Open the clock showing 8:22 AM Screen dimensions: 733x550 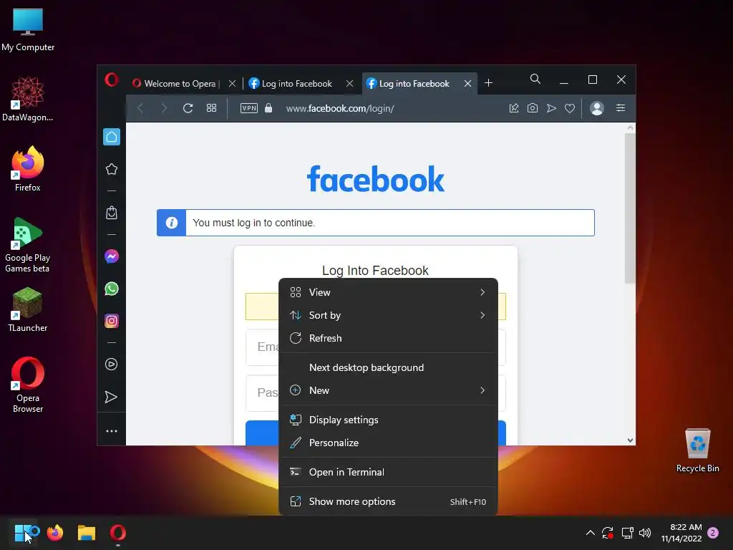pos(681,533)
